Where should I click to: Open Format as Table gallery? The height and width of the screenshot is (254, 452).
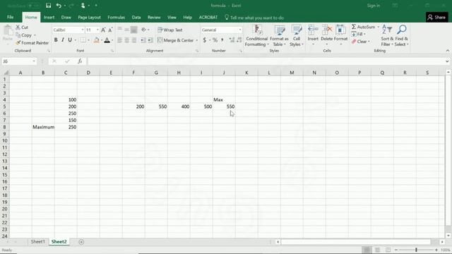279,36
